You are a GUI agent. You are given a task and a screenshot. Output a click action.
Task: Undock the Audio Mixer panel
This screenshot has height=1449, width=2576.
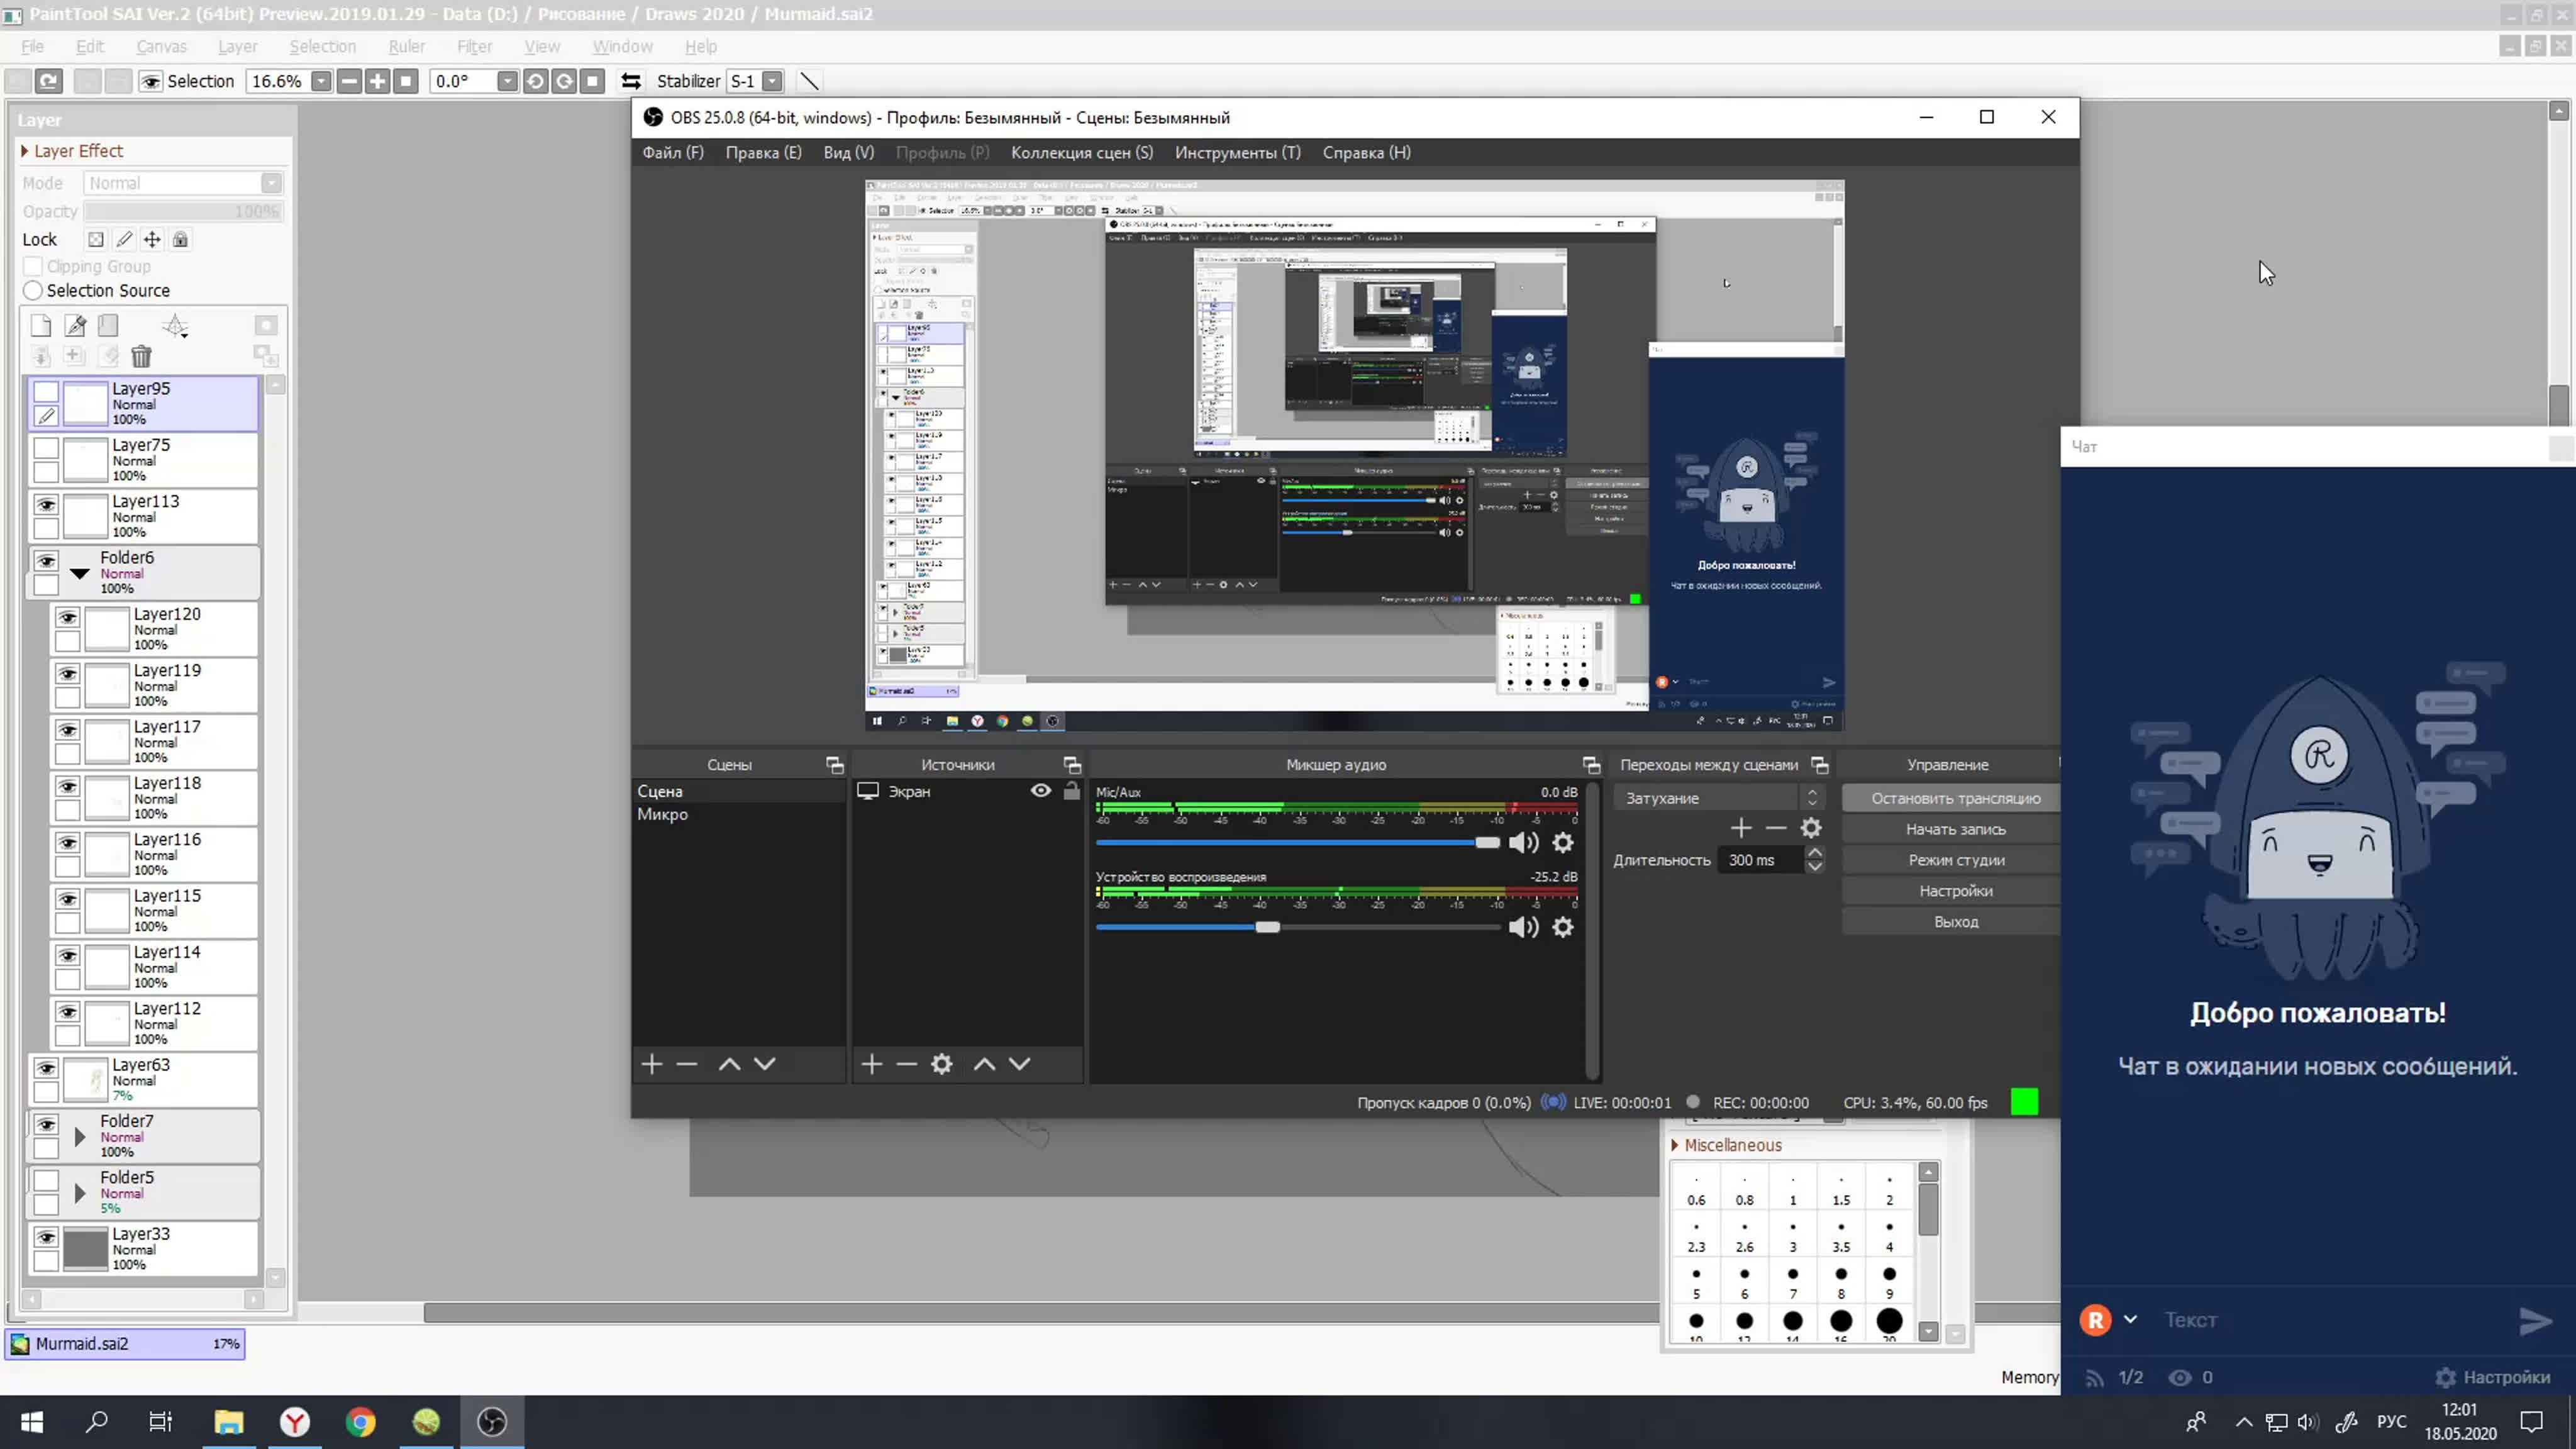(x=1591, y=765)
